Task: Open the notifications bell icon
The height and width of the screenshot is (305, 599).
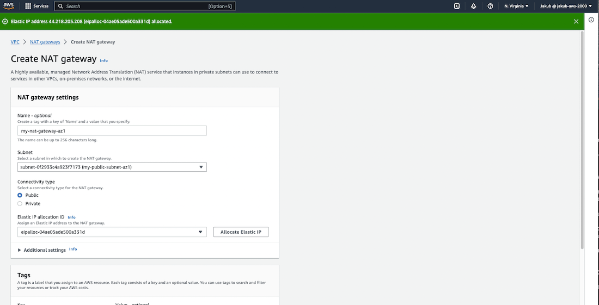Action: coord(473,6)
